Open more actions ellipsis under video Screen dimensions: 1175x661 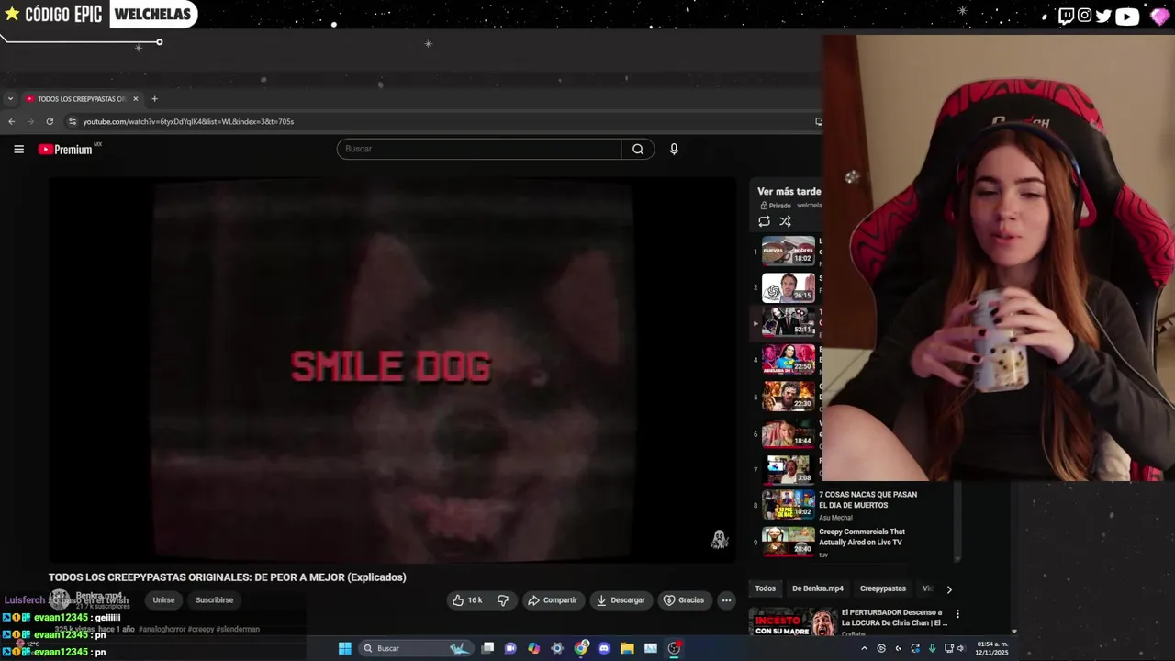[x=726, y=600]
